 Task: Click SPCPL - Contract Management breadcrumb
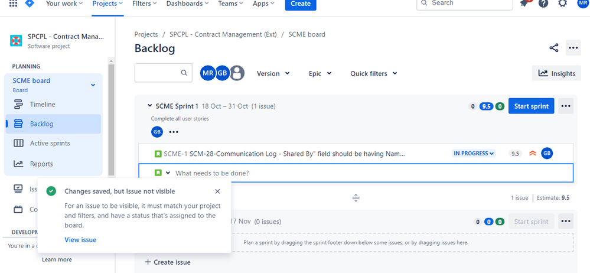(223, 34)
